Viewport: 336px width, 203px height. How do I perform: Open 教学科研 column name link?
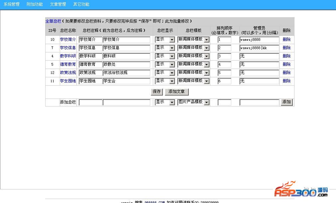pos(68,56)
